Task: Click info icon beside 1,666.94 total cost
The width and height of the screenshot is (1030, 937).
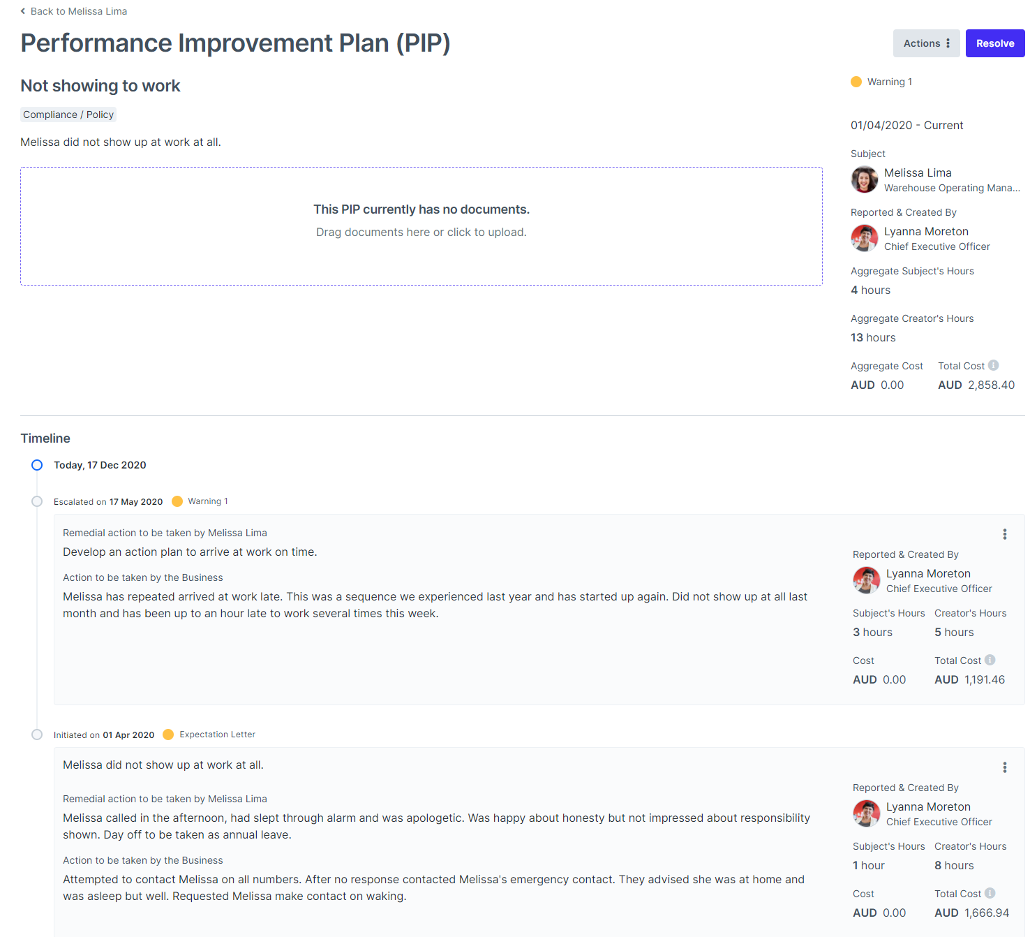Action: point(990,893)
